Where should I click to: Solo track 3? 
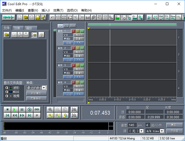78,65
